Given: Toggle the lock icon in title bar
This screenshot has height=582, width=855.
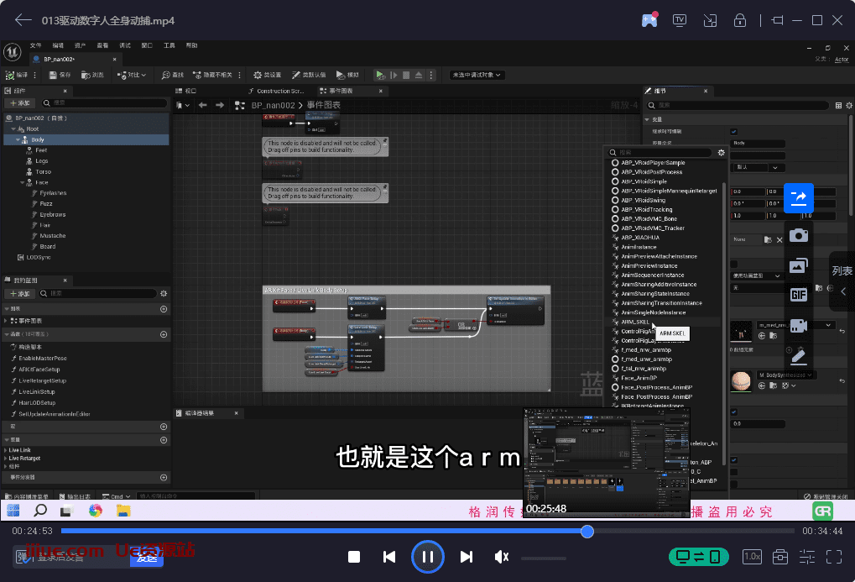Looking at the screenshot, I should (740, 20).
